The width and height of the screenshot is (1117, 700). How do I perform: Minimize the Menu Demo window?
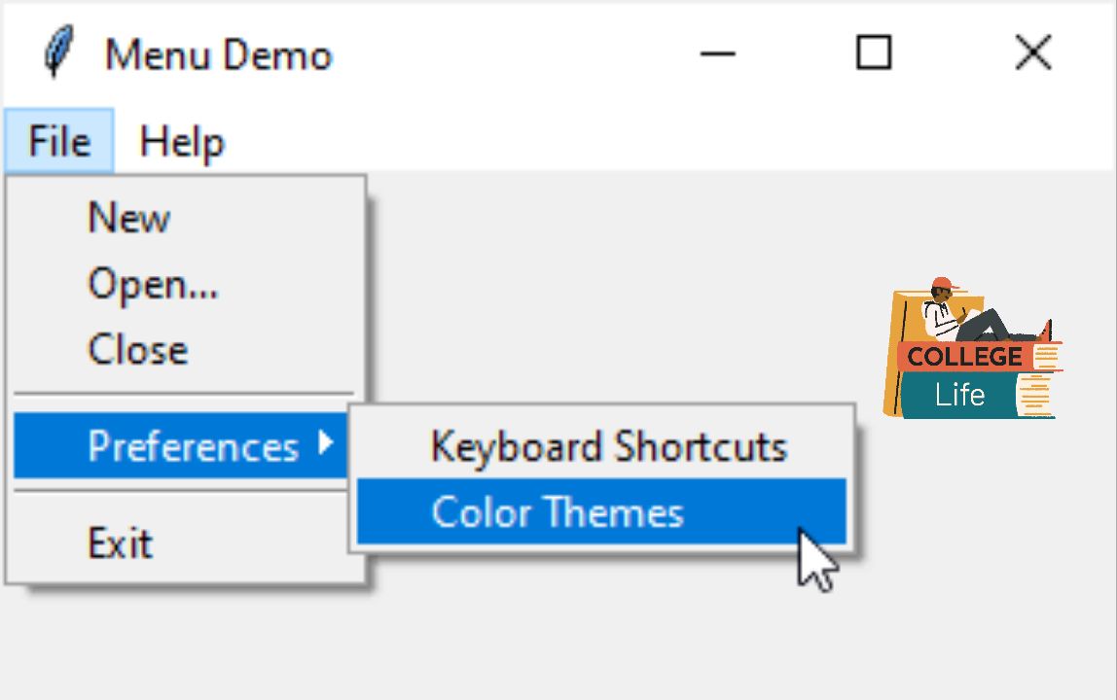pos(717,54)
